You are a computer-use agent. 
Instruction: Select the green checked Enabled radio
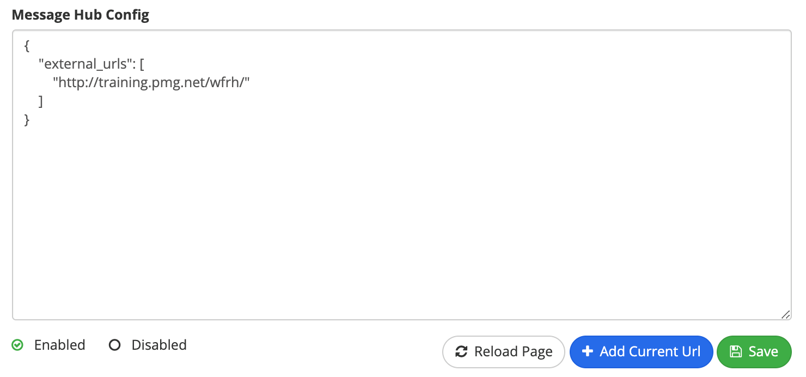[x=17, y=345]
